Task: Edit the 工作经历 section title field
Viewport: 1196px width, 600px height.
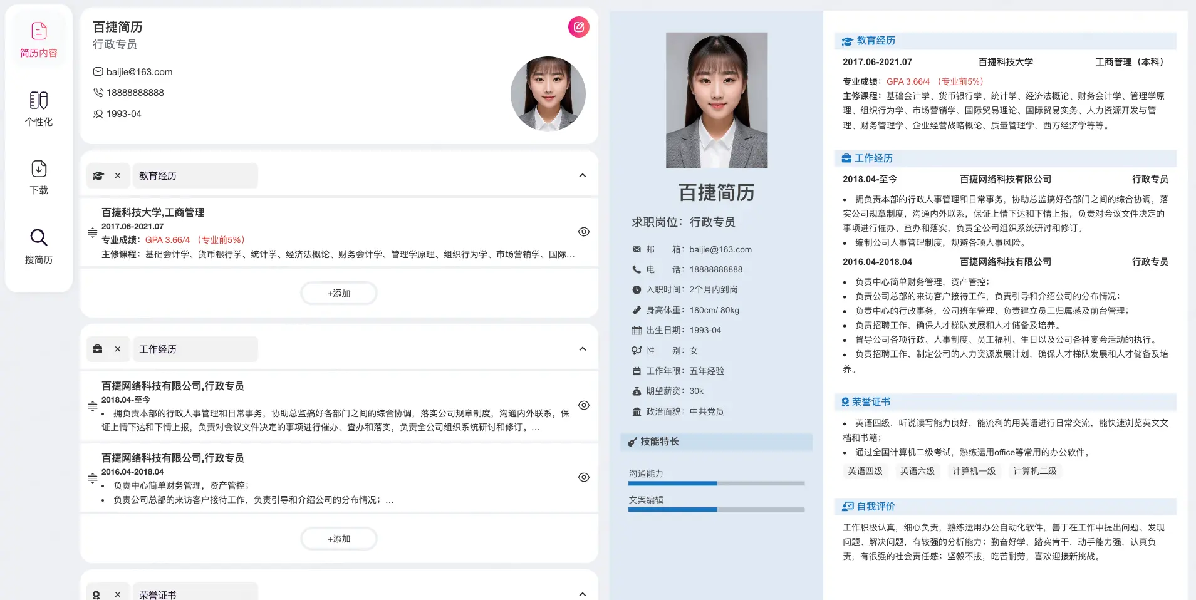Action: (195, 349)
